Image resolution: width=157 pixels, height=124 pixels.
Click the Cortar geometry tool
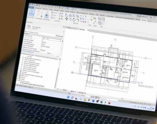[54, 15]
